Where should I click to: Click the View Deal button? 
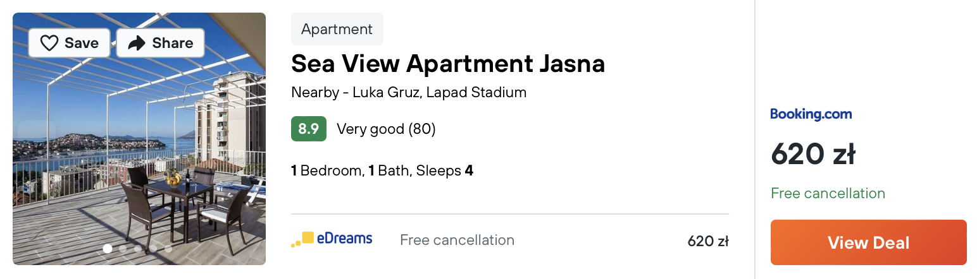(868, 242)
